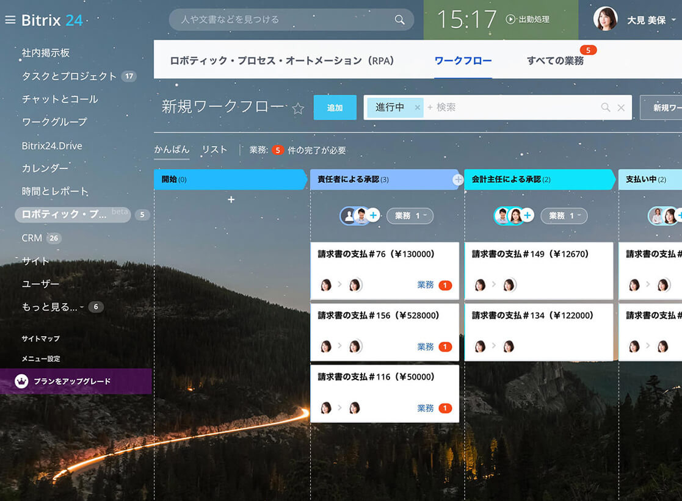Screen dimensions: 682x501
Task: Star the 新規ワークフロー as favorite
Action: pos(298,108)
